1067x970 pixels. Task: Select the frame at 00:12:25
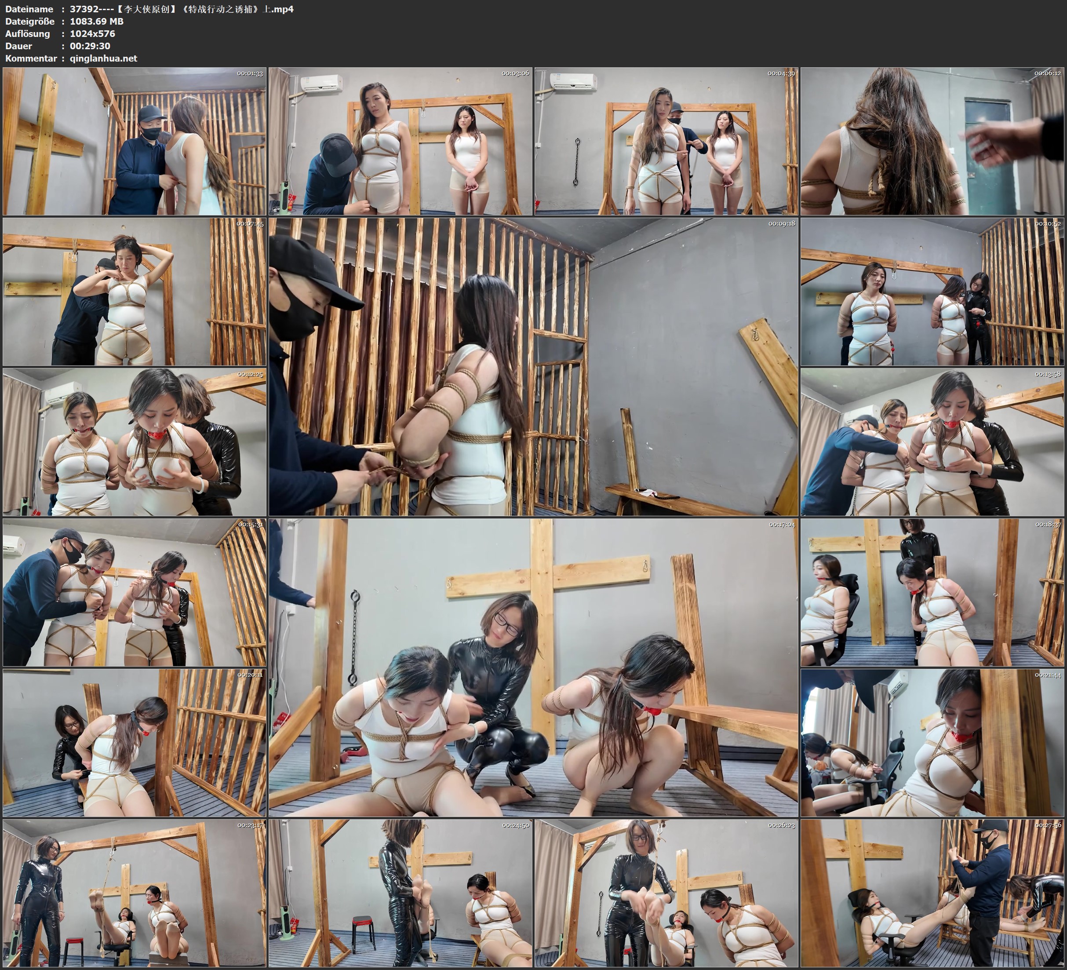[x=135, y=442]
